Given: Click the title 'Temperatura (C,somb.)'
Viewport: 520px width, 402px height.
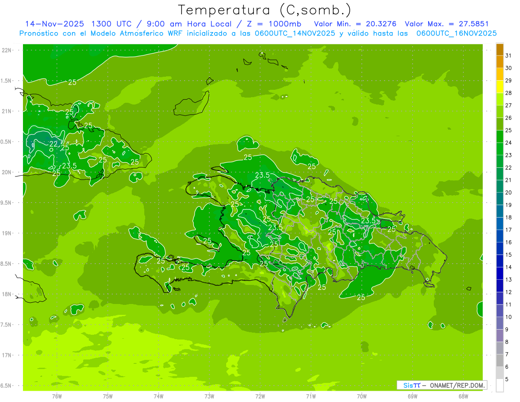Looking at the screenshot, I should [264, 10].
